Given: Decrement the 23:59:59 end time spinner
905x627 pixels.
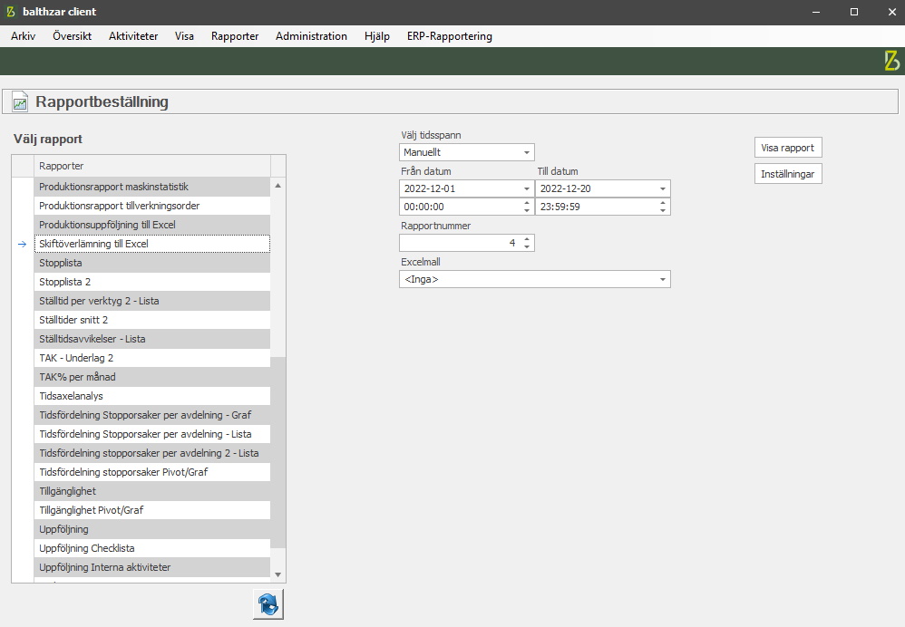Looking at the screenshot, I should coord(664,211).
